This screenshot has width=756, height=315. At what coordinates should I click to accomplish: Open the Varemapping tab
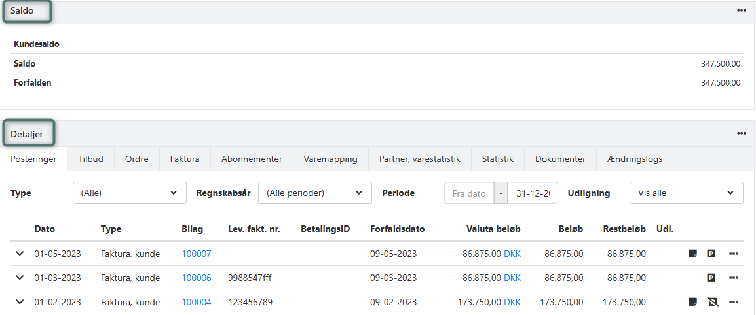[x=331, y=159]
